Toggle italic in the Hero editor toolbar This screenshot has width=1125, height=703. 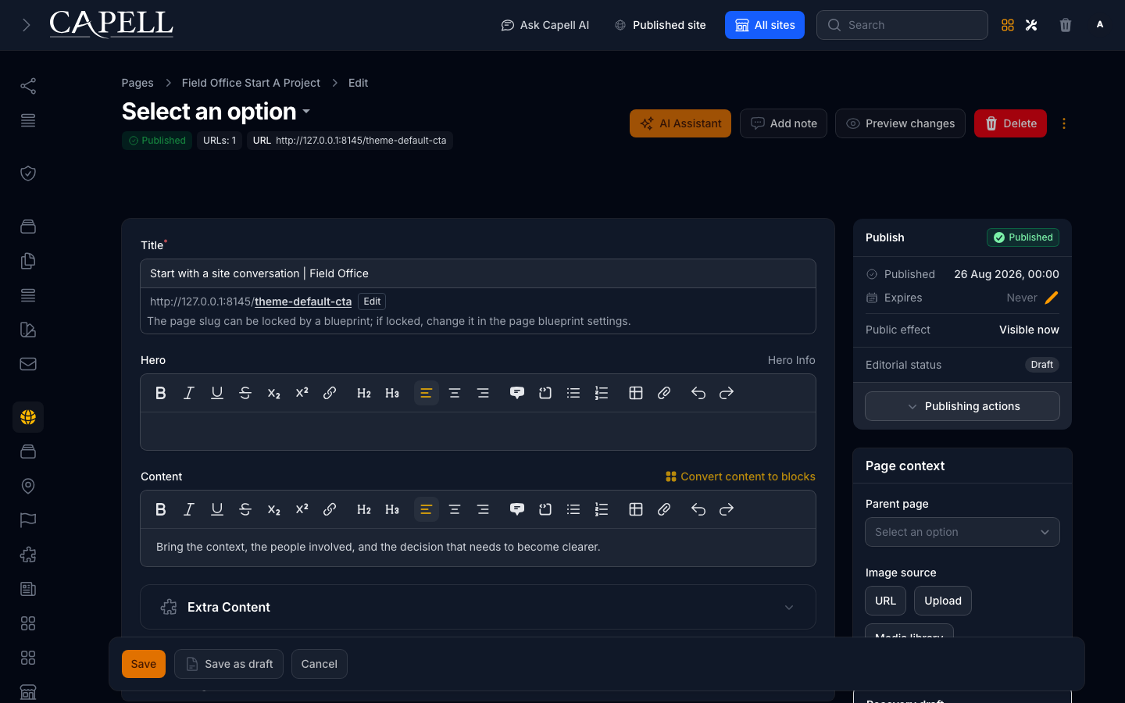[x=189, y=393]
